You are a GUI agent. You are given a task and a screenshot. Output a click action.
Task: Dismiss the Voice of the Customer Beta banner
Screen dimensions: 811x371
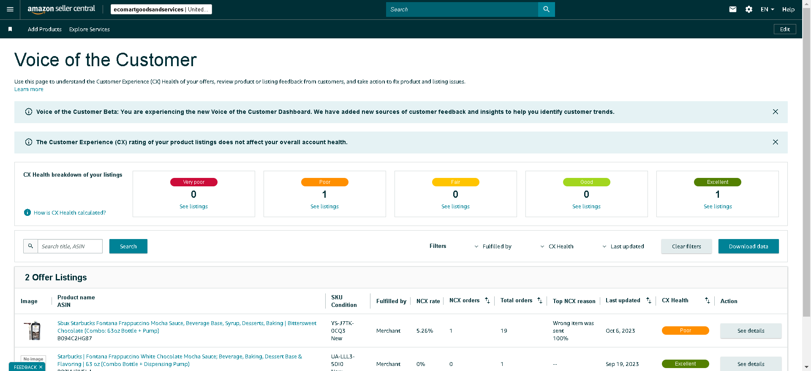(776, 112)
